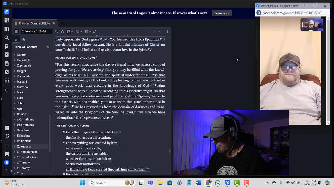
Task: Click the facebook.com address bar in Messenger window
Action: (x=294, y=13)
